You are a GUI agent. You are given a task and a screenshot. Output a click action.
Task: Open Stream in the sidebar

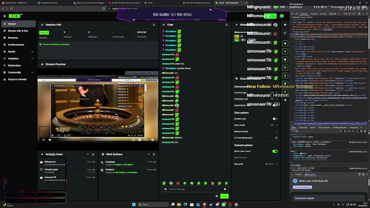(18, 24)
